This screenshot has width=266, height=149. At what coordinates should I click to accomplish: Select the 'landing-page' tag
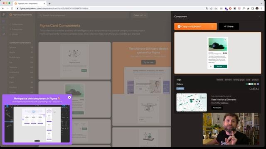239,80
